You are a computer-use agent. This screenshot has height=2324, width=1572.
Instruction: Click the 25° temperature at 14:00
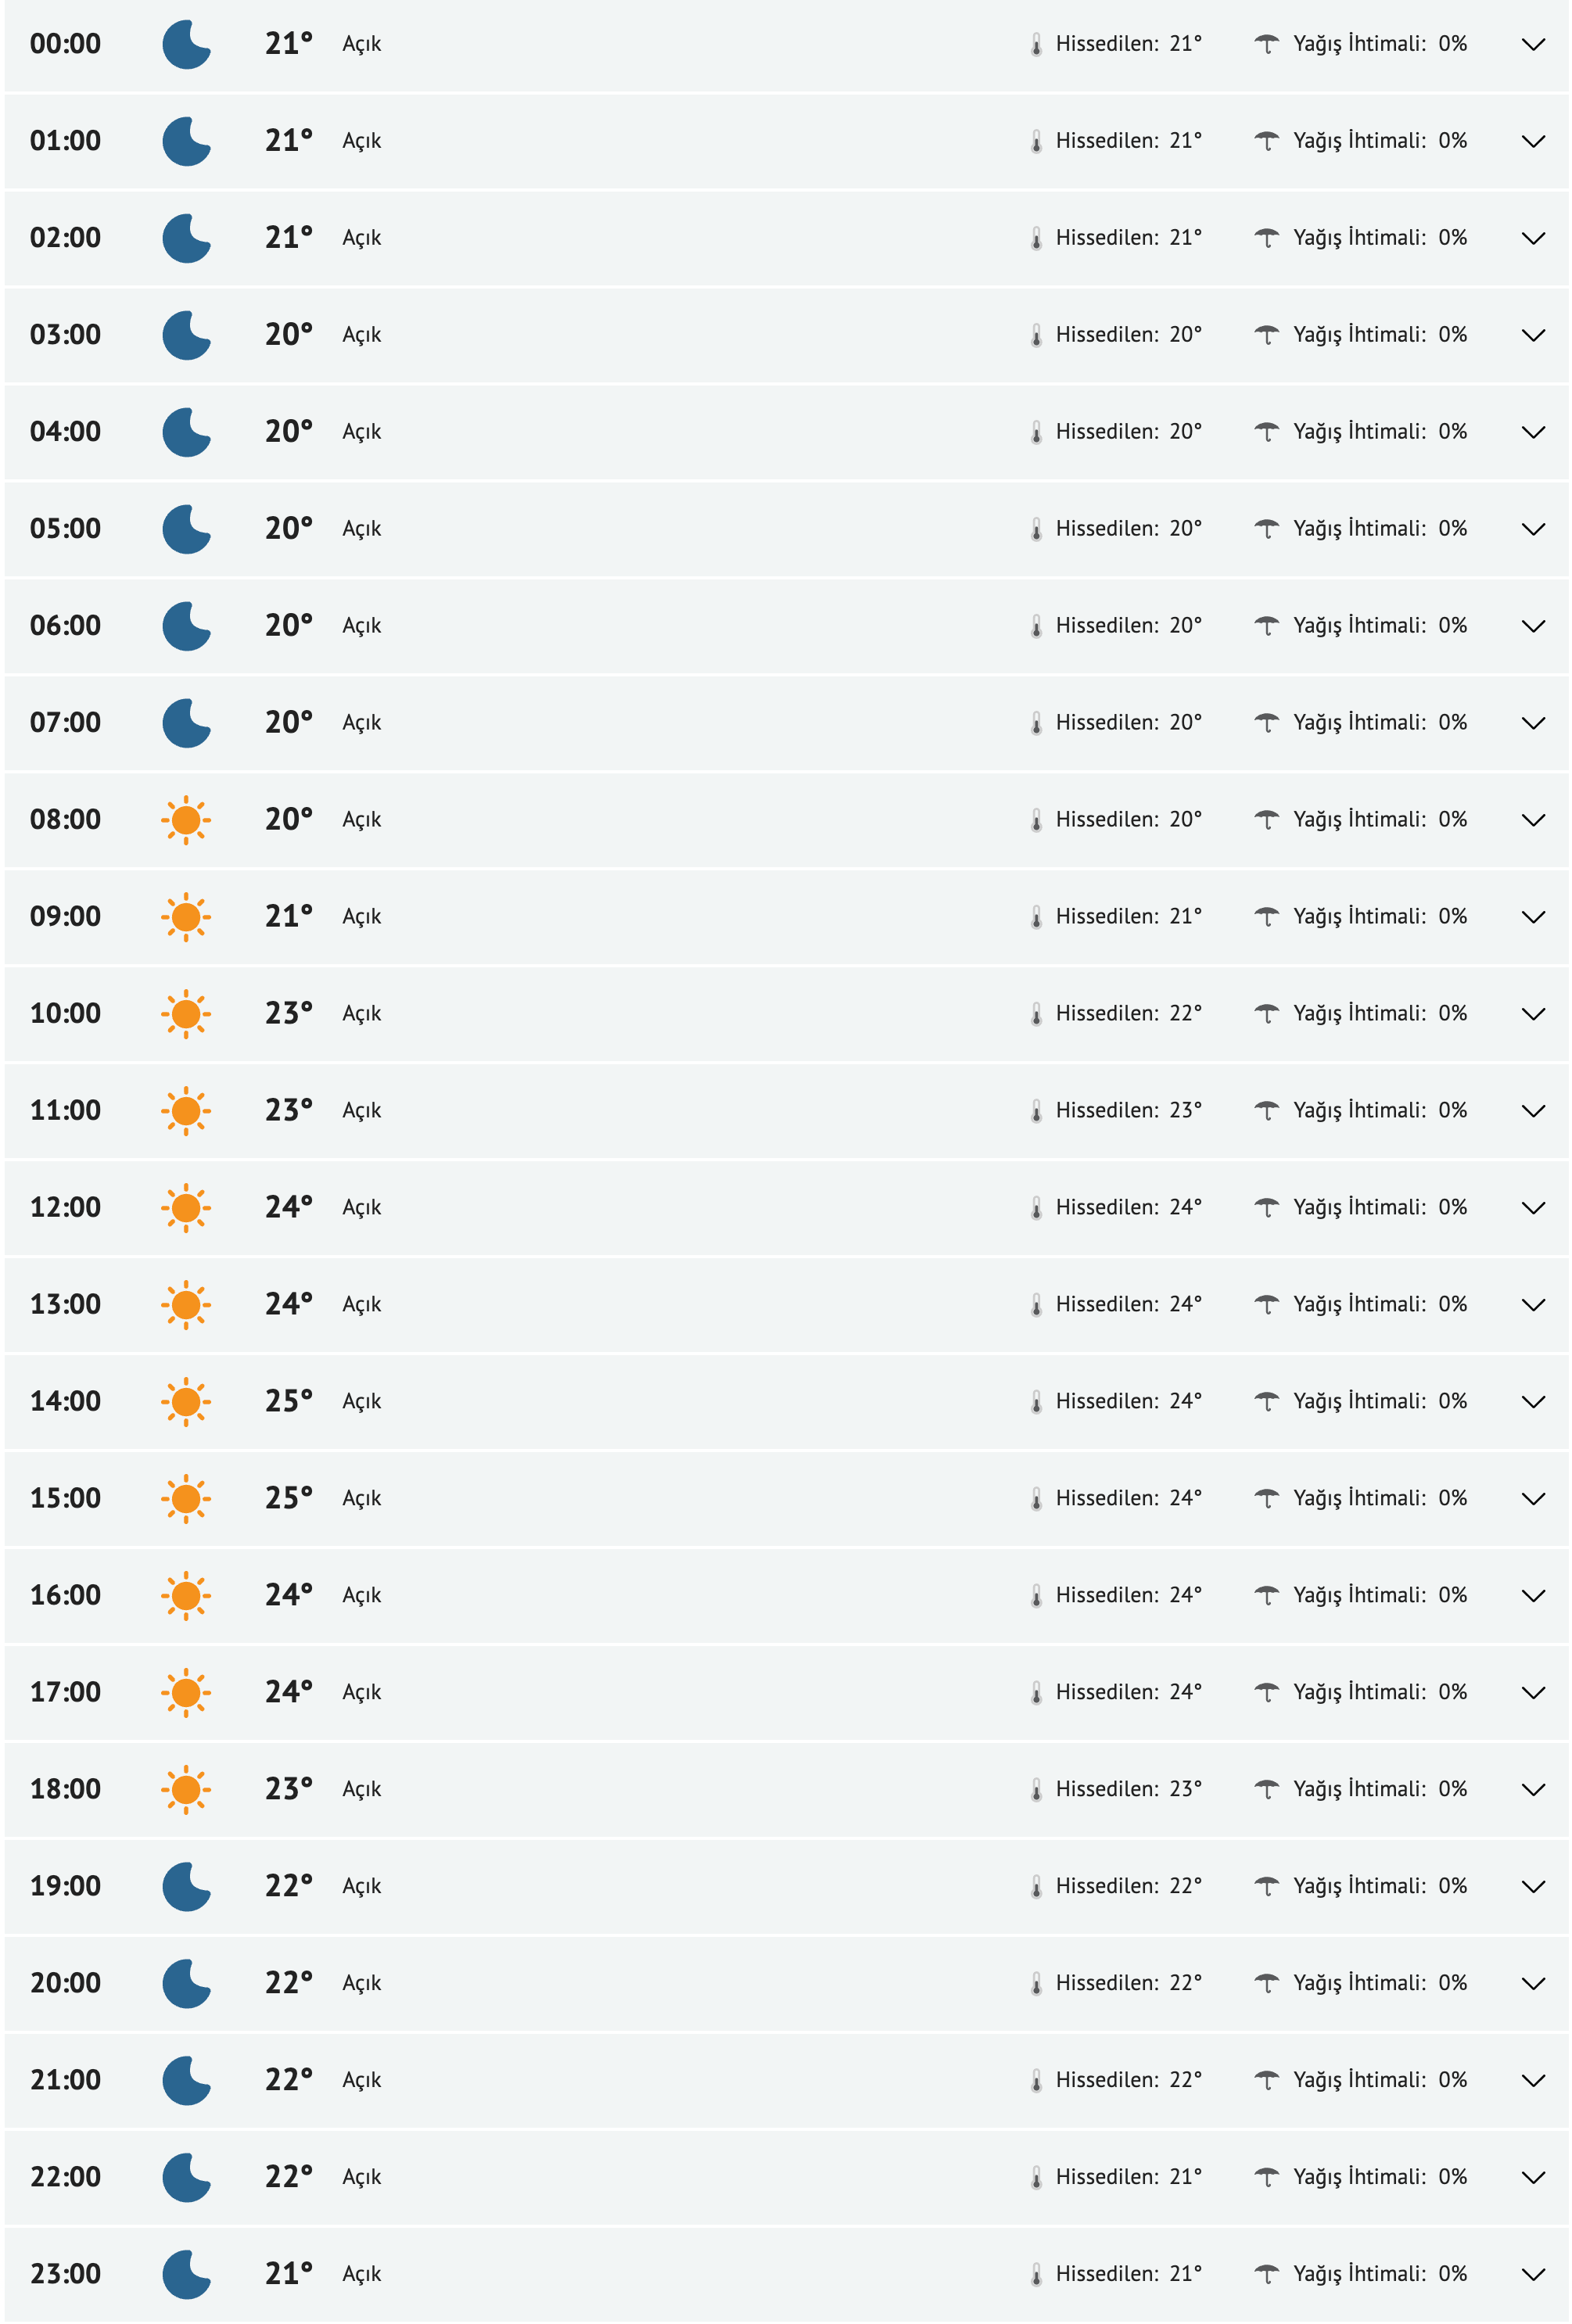288,1402
